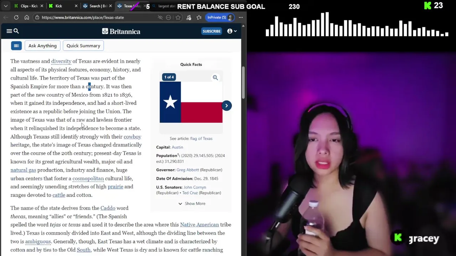
Task: Follow the Native American link
Action: pos(199,225)
